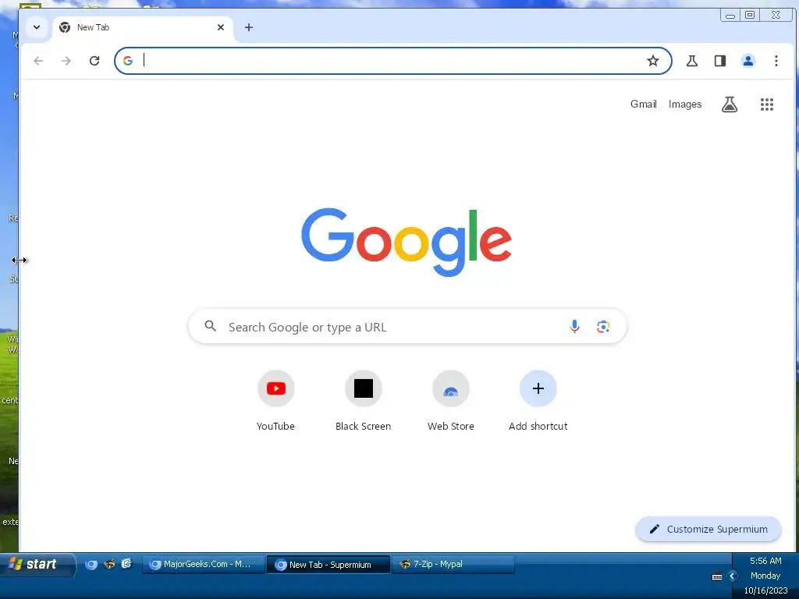Viewport: 799px width, 599px height.
Task: Switch to the MajorGeeks.Com taskbar window
Action: pyautogui.click(x=204, y=565)
